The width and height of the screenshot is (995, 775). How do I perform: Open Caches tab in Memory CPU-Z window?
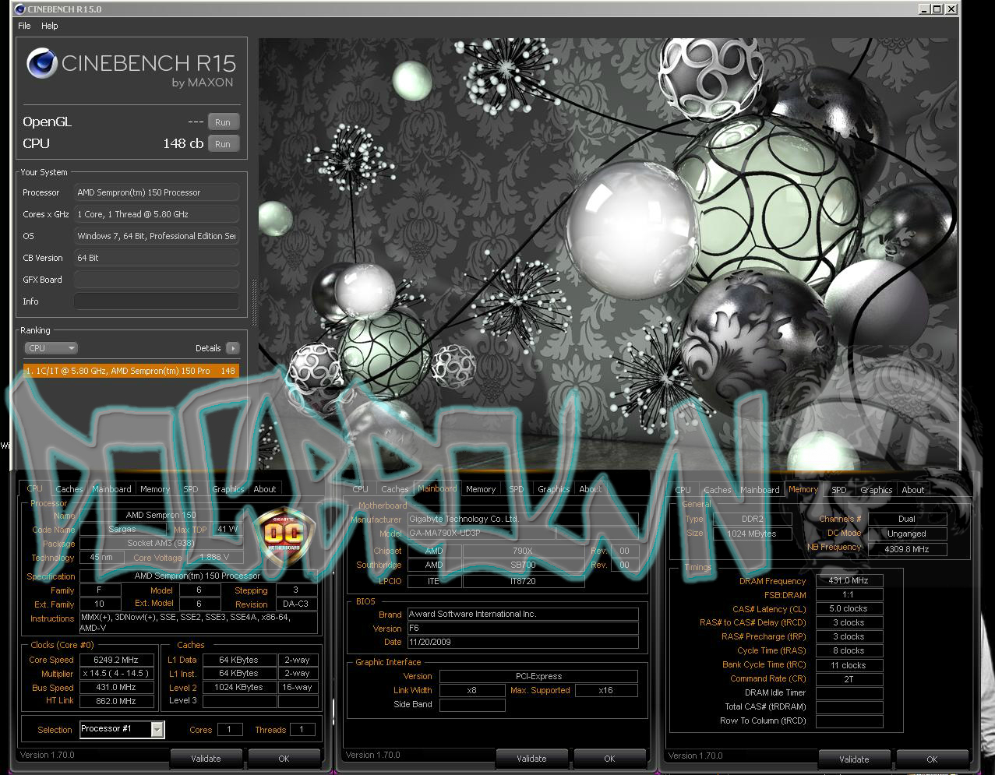coord(718,490)
